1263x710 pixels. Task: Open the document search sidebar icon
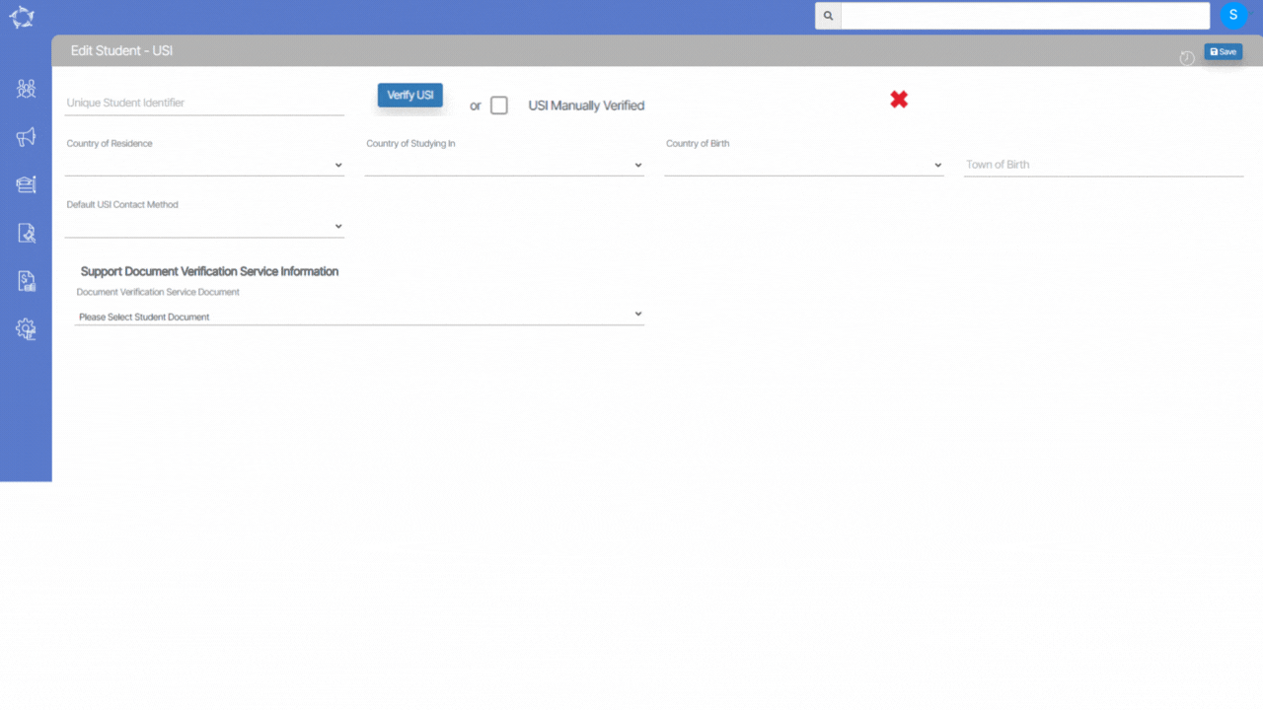point(27,233)
